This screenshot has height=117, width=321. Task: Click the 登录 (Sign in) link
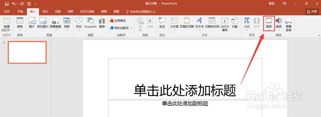(x=272, y=4)
